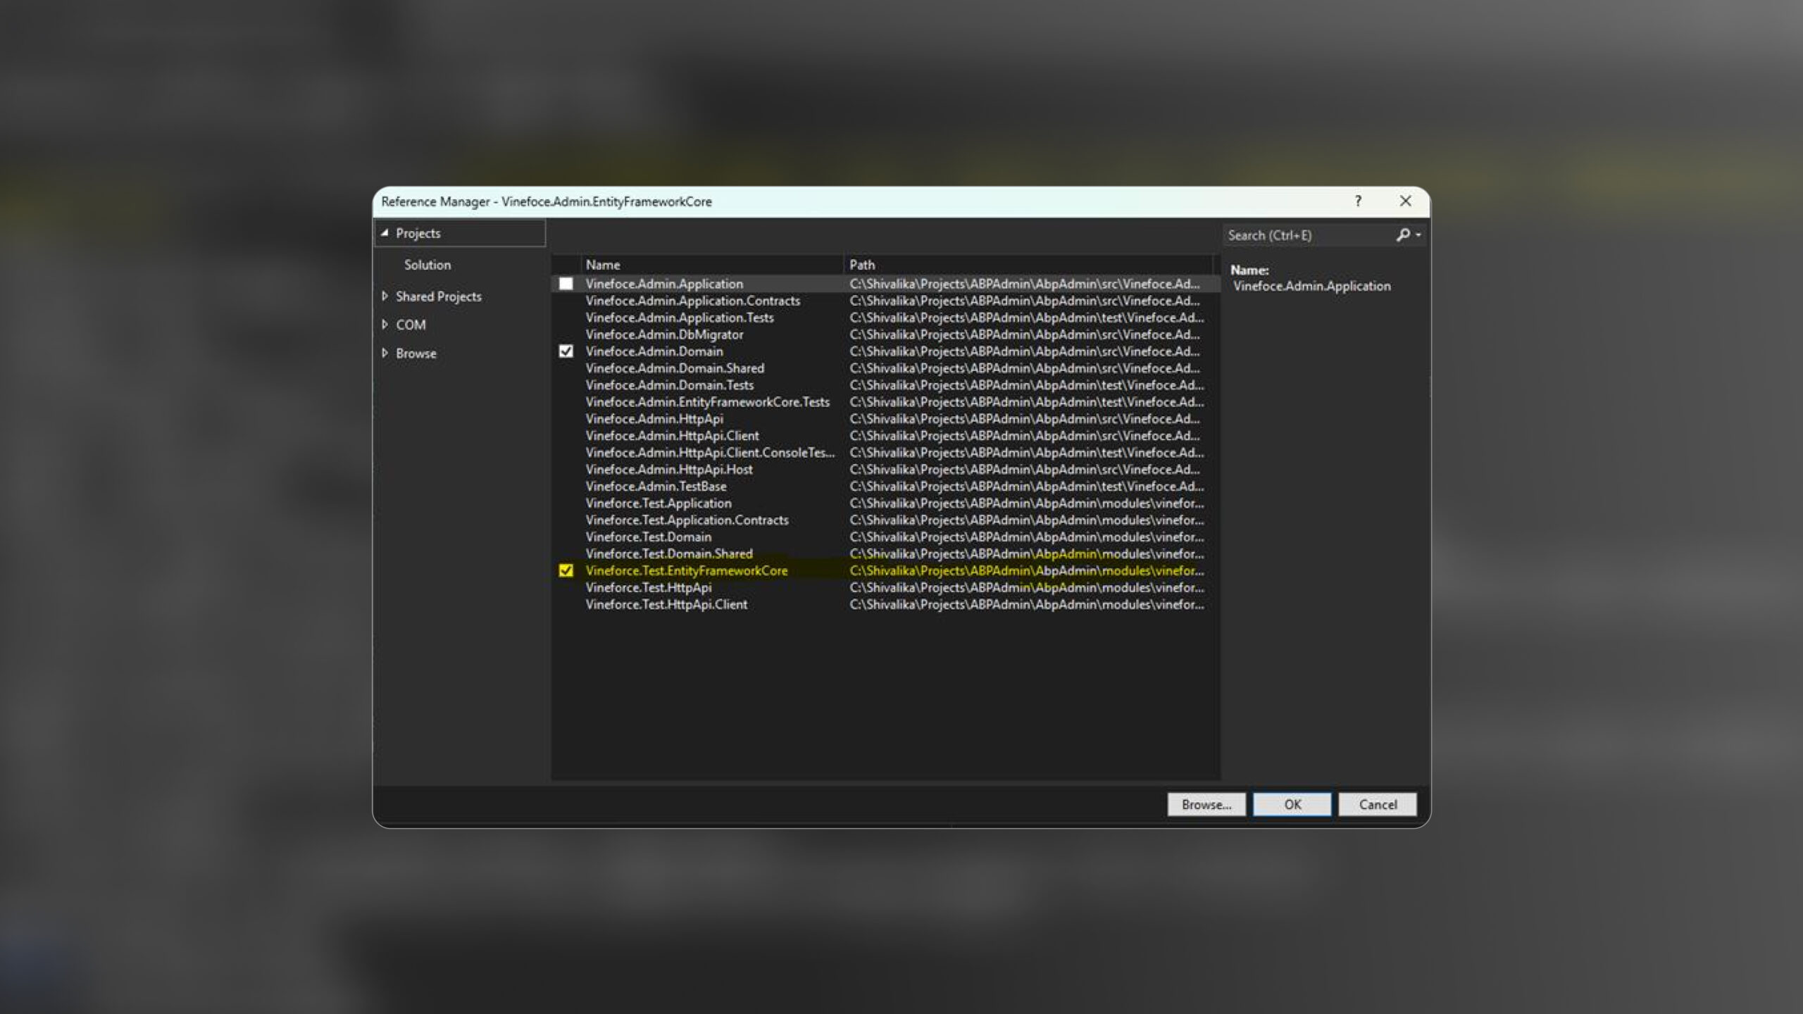This screenshot has width=1803, height=1014.
Task: Confirm with the OK button
Action: [1292, 805]
